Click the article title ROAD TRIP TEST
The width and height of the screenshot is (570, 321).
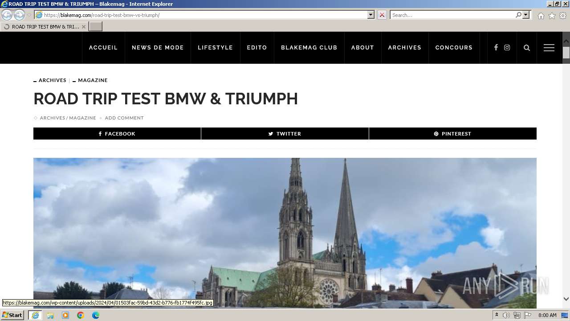pos(166,99)
